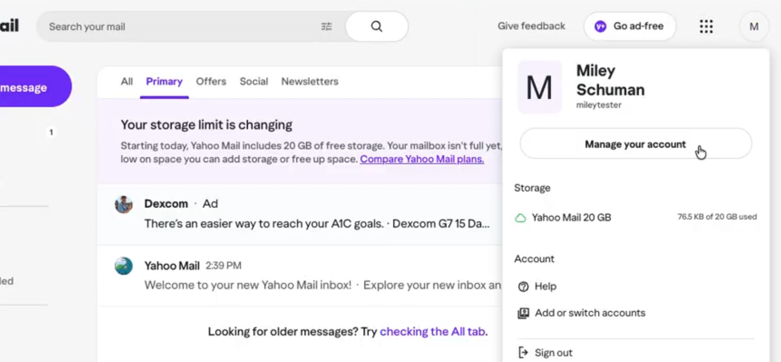Follow the checking the All tab link
Image resolution: width=781 pixels, height=362 pixels.
tap(434, 331)
